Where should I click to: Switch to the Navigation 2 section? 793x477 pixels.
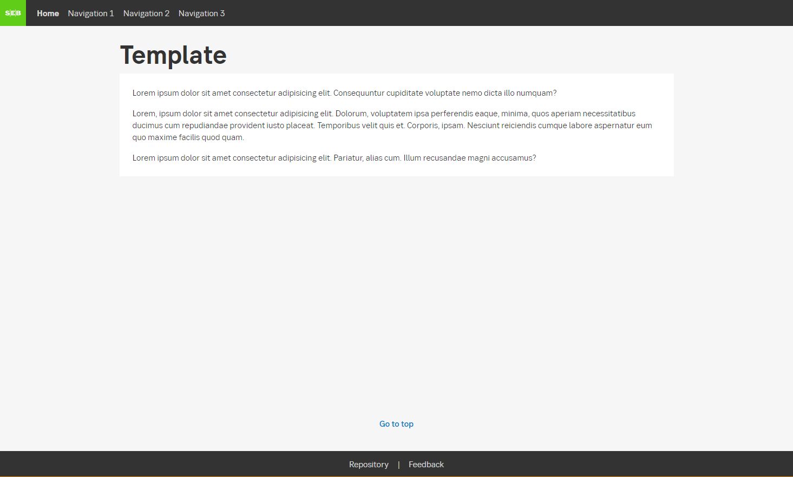pos(146,13)
